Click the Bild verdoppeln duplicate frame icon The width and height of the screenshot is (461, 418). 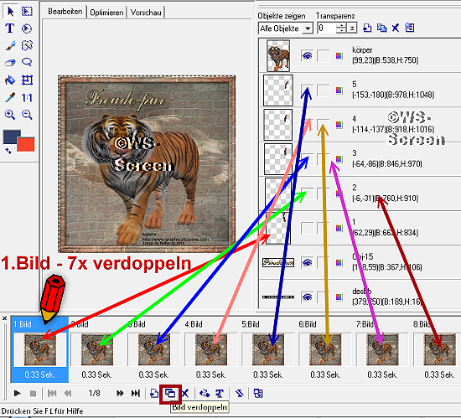tap(170, 394)
